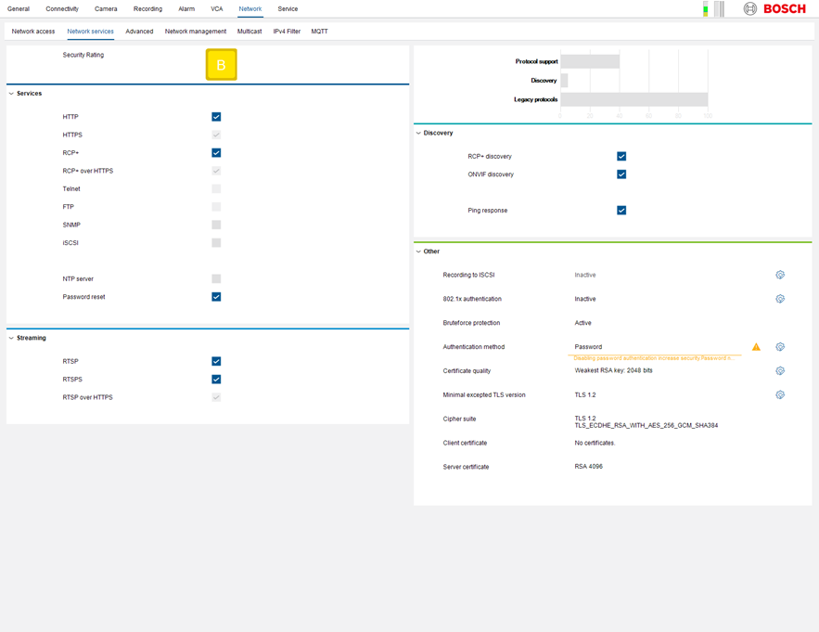This screenshot has height=632, width=819.
Task: Toggle ONVIF discovery checkbox
Action: [x=621, y=174]
